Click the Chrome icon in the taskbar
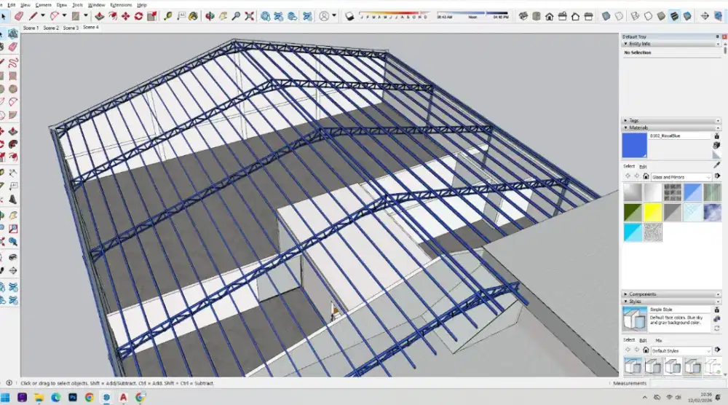The width and height of the screenshot is (728, 405). click(x=89, y=397)
